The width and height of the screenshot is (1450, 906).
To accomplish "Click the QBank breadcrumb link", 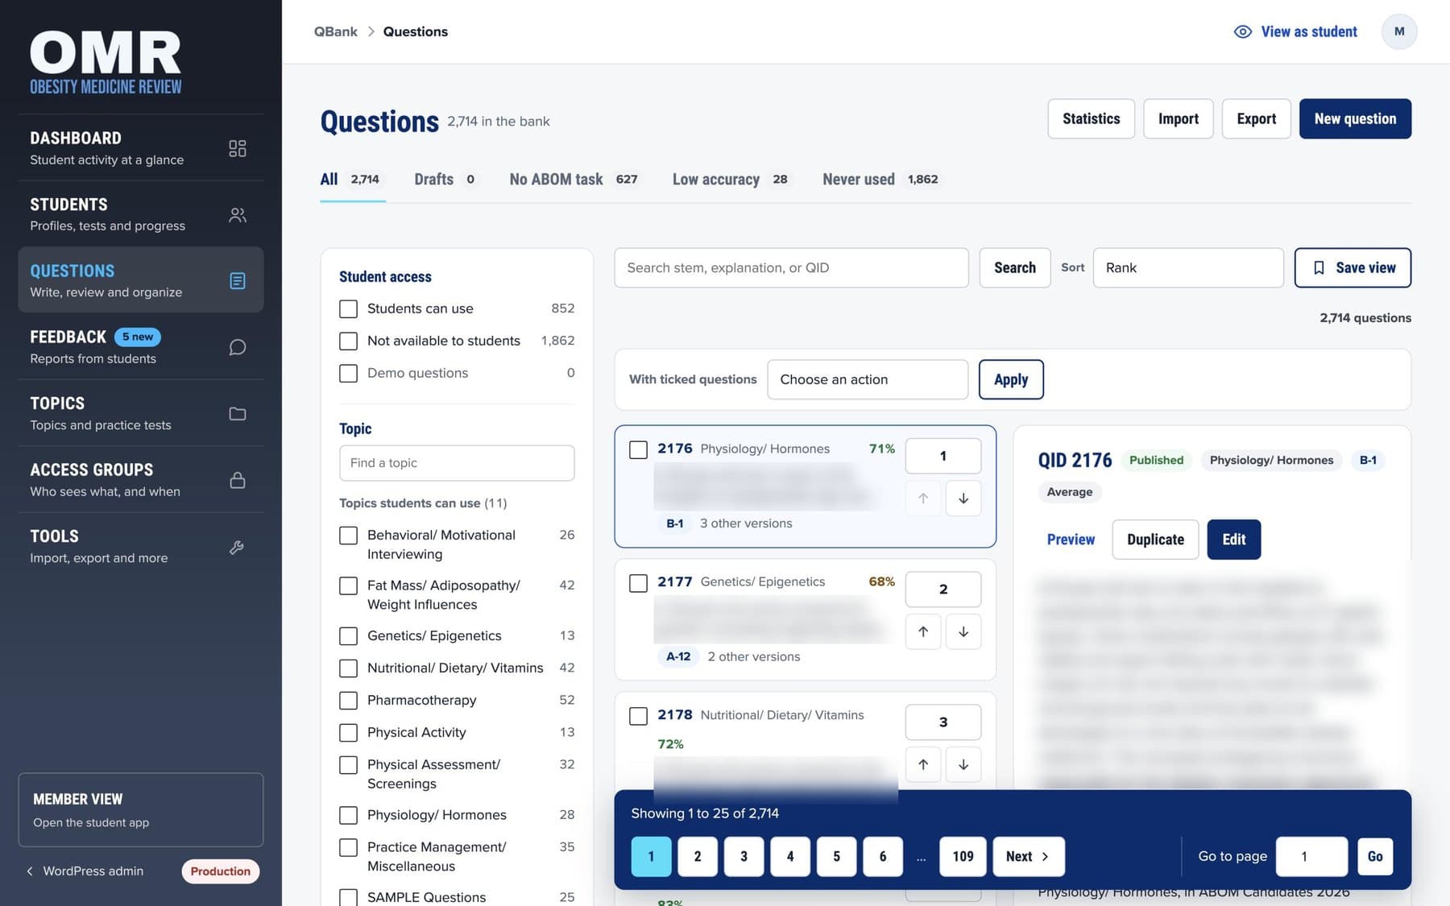I will (x=335, y=31).
